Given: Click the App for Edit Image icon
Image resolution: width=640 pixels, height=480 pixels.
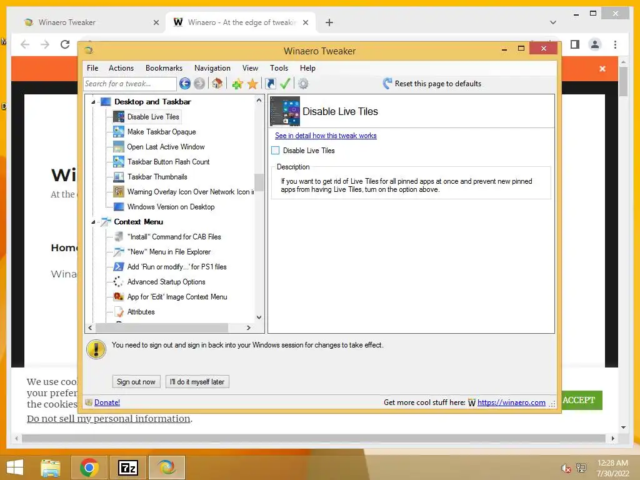Looking at the screenshot, I should 119,297.
